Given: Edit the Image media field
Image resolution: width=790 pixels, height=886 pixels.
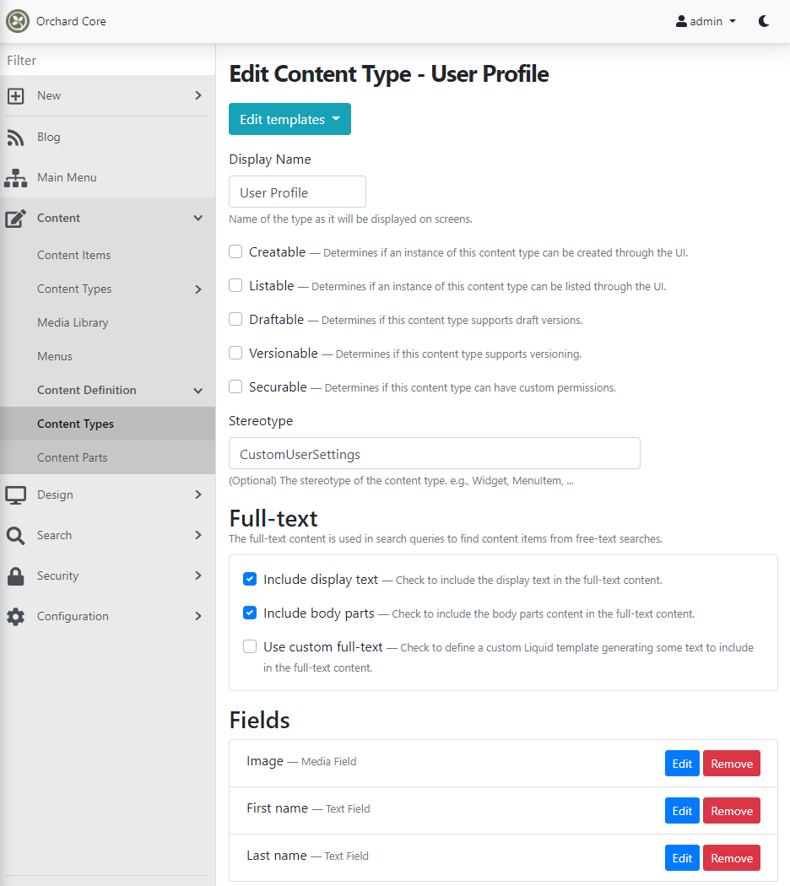Looking at the screenshot, I should pyautogui.click(x=682, y=764).
